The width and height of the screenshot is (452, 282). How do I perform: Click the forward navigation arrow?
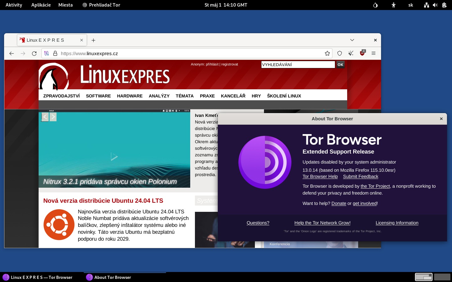click(x=23, y=54)
